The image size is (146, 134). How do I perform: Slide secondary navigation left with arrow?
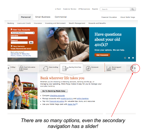9,68
